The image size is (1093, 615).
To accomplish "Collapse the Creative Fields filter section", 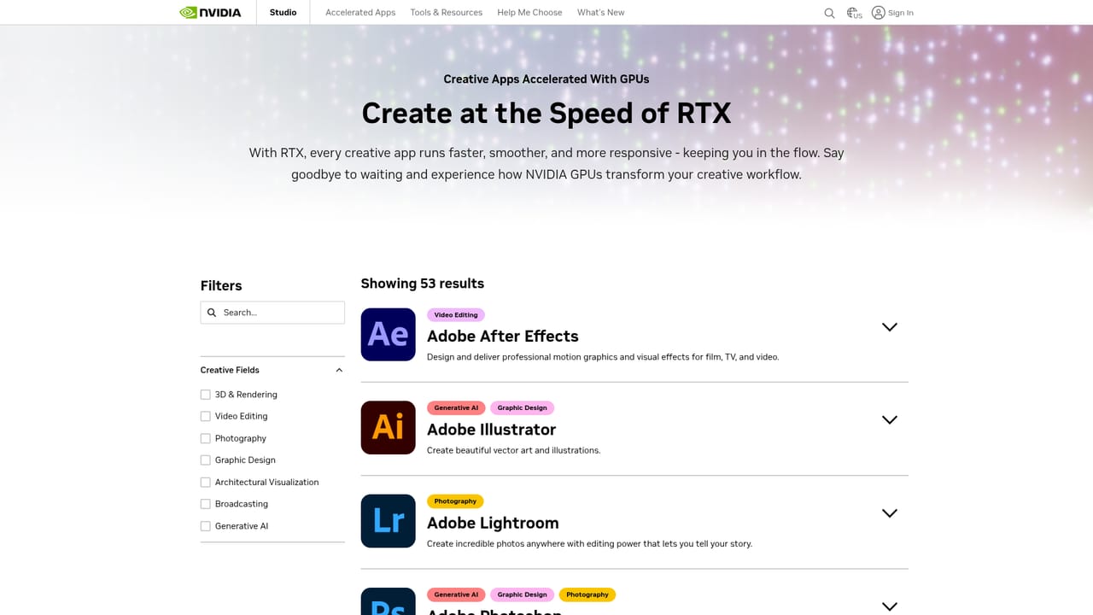I will [x=339, y=370].
